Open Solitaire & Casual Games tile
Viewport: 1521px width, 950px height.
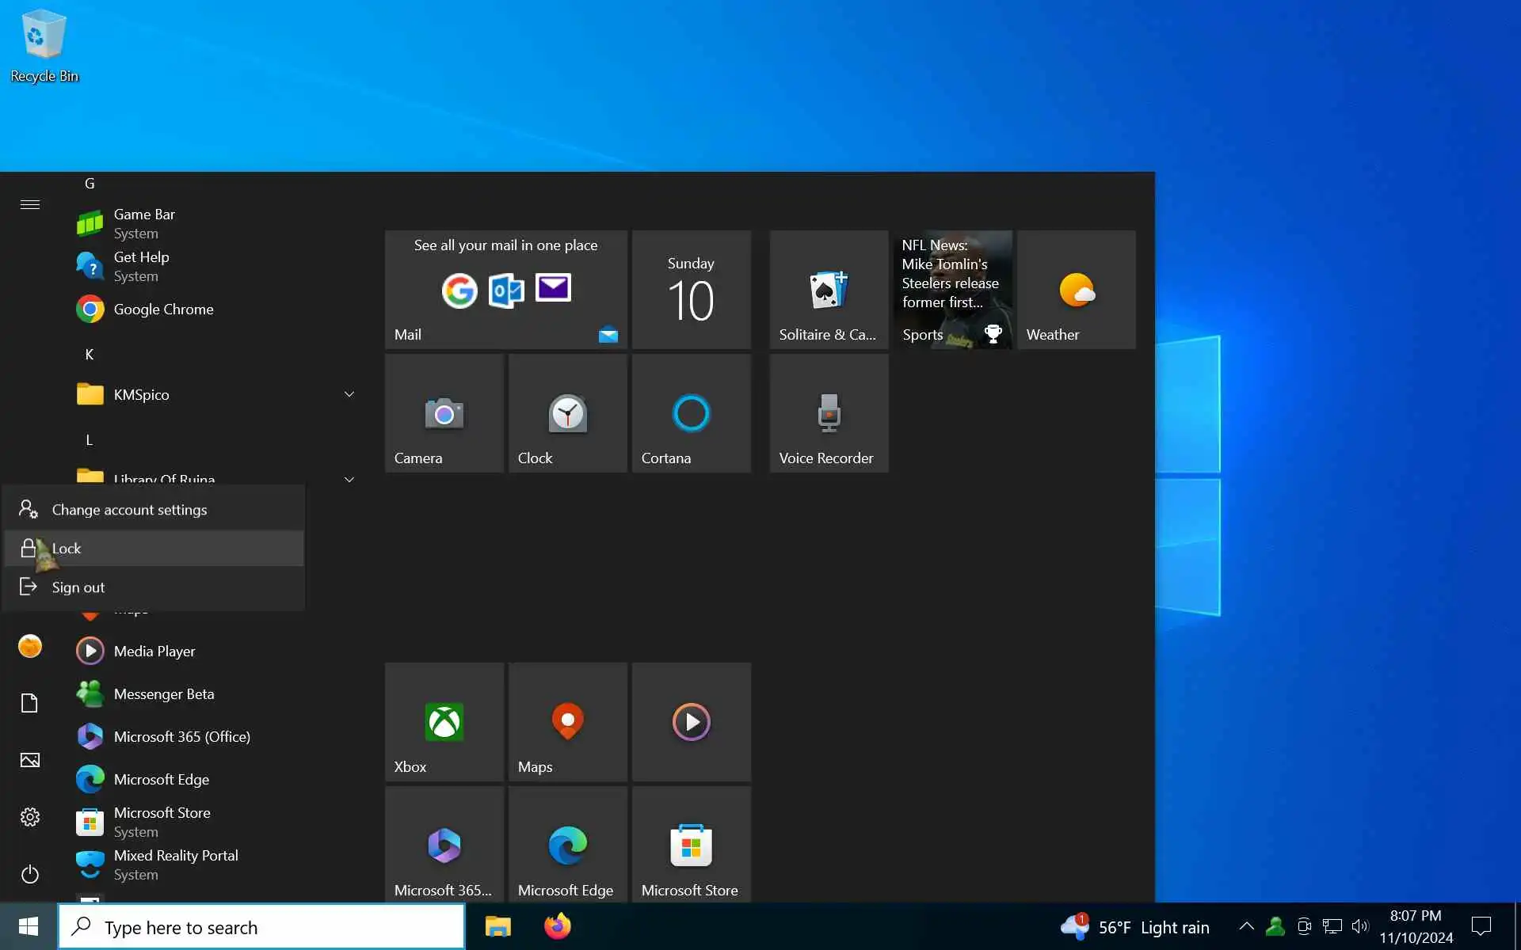(828, 290)
